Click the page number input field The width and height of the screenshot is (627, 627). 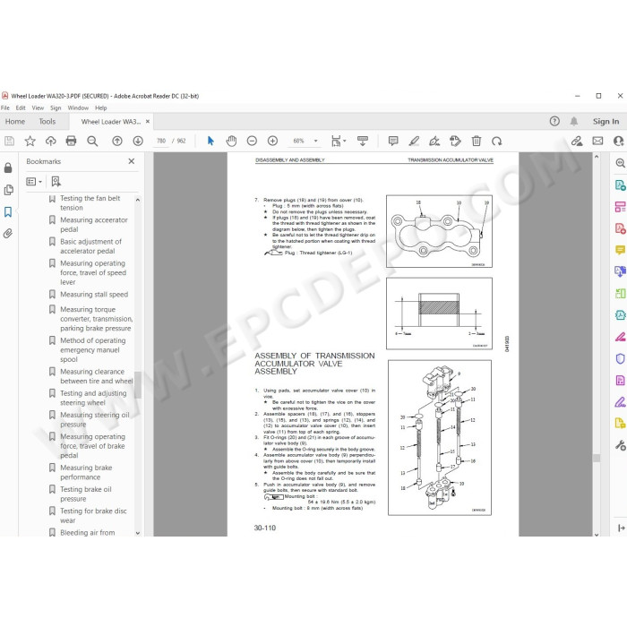[x=161, y=141]
